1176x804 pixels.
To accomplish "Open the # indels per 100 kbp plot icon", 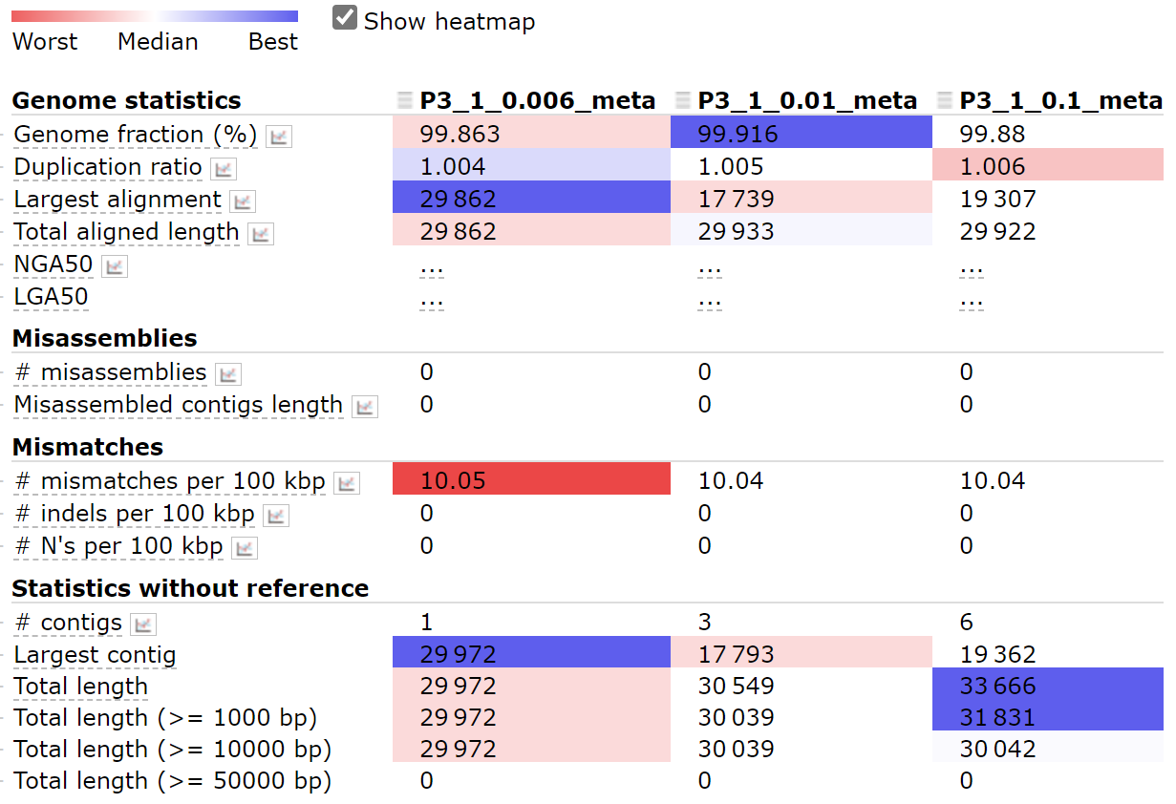I will point(275,515).
